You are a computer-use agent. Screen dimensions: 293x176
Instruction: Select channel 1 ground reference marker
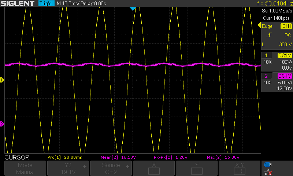tap(2, 80)
